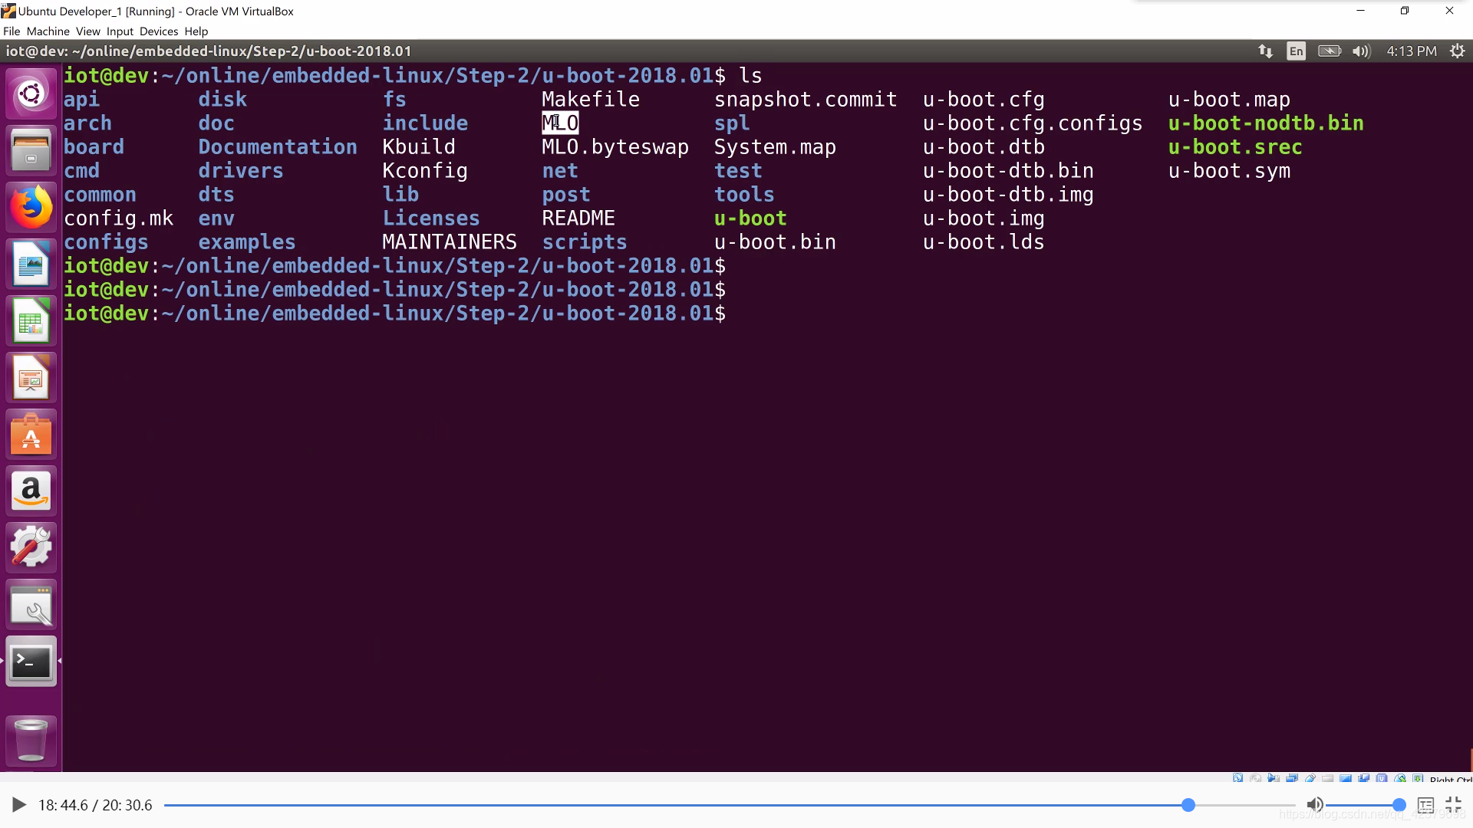The image size is (1473, 828).
Task: Open the VirtualBox Machine menu
Action: click(48, 31)
